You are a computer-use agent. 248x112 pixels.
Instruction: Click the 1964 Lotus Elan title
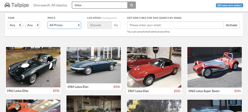78,87
